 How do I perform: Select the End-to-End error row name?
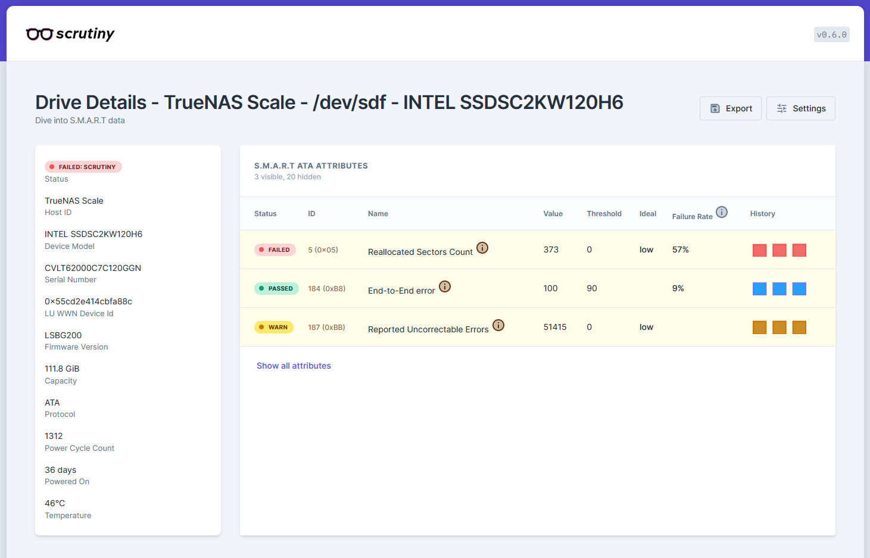(x=401, y=291)
